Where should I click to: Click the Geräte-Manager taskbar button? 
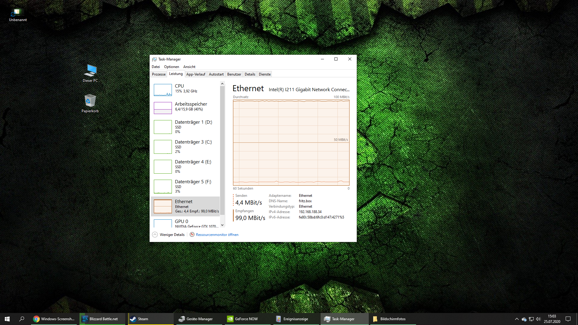199,319
